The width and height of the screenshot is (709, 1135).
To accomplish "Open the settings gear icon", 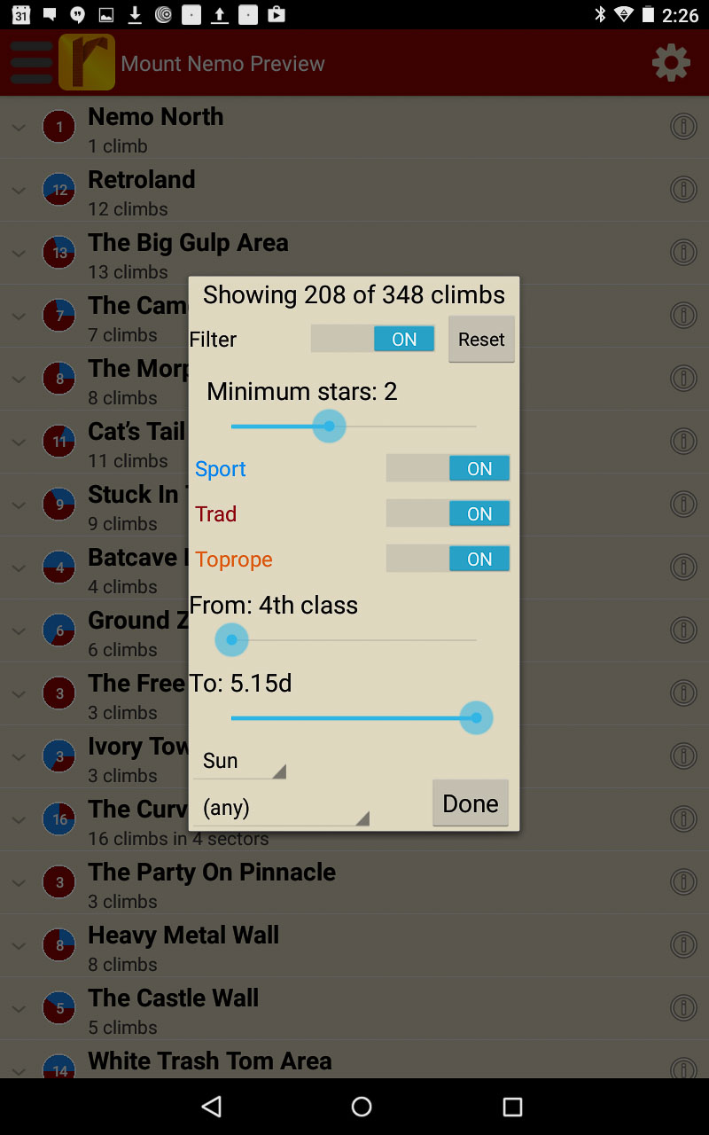I will point(671,63).
